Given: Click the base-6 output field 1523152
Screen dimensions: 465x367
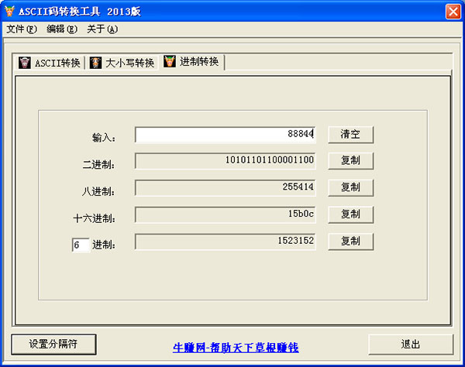Looking at the screenshot, I should (x=226, y=242).
